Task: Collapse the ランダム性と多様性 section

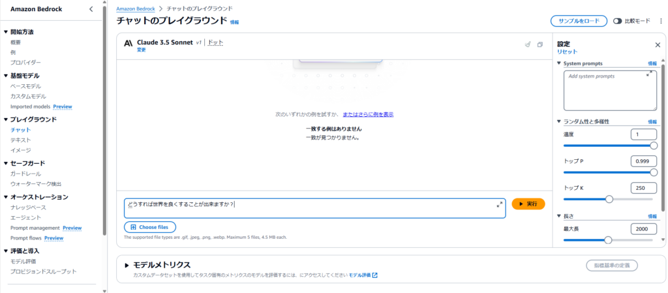Action: point(559,121)
